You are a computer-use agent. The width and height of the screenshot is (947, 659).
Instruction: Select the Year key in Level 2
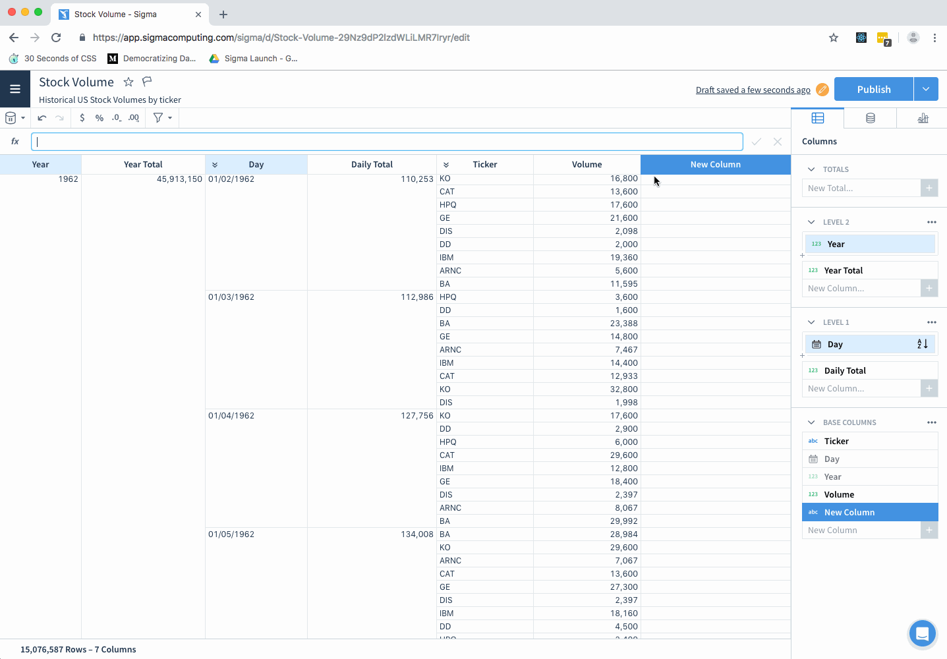(x=870, y=244)
